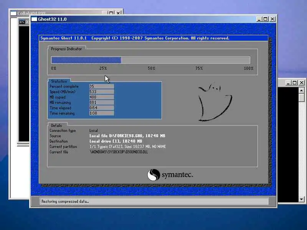Maximize the CollabVM background window
The image size is (307, 230).
point(111,13)
